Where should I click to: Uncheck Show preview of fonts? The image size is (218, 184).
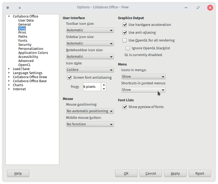coord(124,107)
